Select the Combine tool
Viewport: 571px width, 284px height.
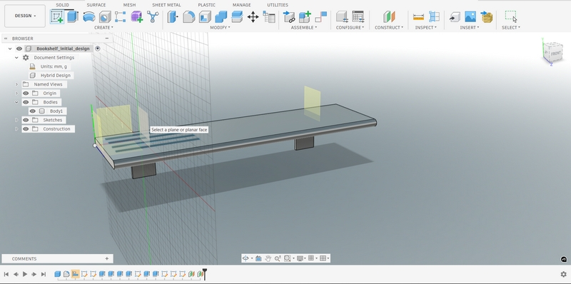tap(221, 16)
